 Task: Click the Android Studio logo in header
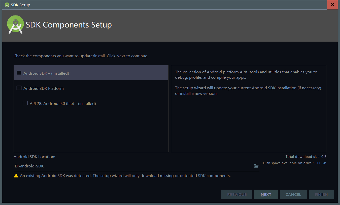point(15,25)
